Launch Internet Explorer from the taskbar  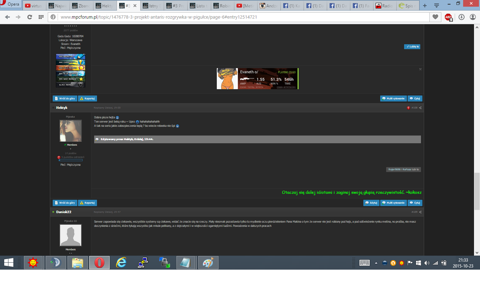coord(121,263)
